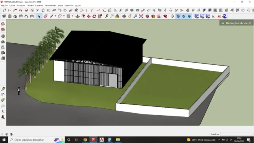Click the red stop button in toolbar

219,16
